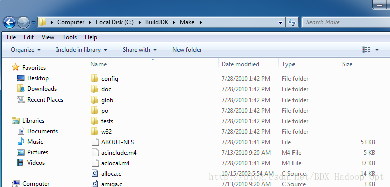Image resolution: width=390 pixels, height=187 pixels.
Task: Open the view options dropdown arrow
Action: tap(377, 50)
